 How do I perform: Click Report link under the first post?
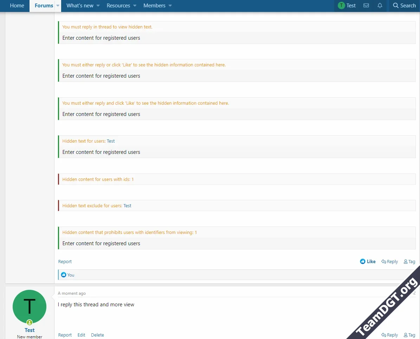[65, 261]
